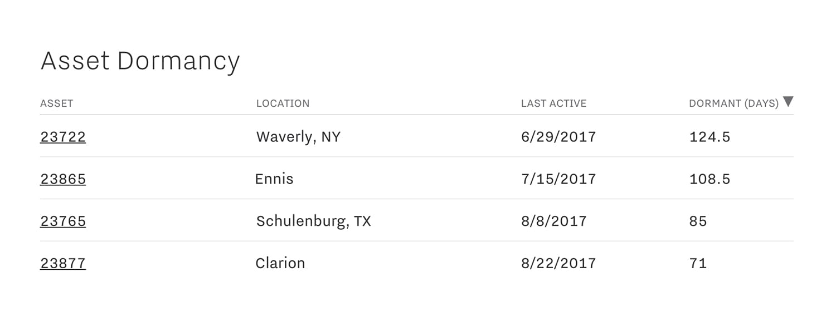Select the Ennis location cell
Viewport: 836px width, 321px height.
click(274, 179)
